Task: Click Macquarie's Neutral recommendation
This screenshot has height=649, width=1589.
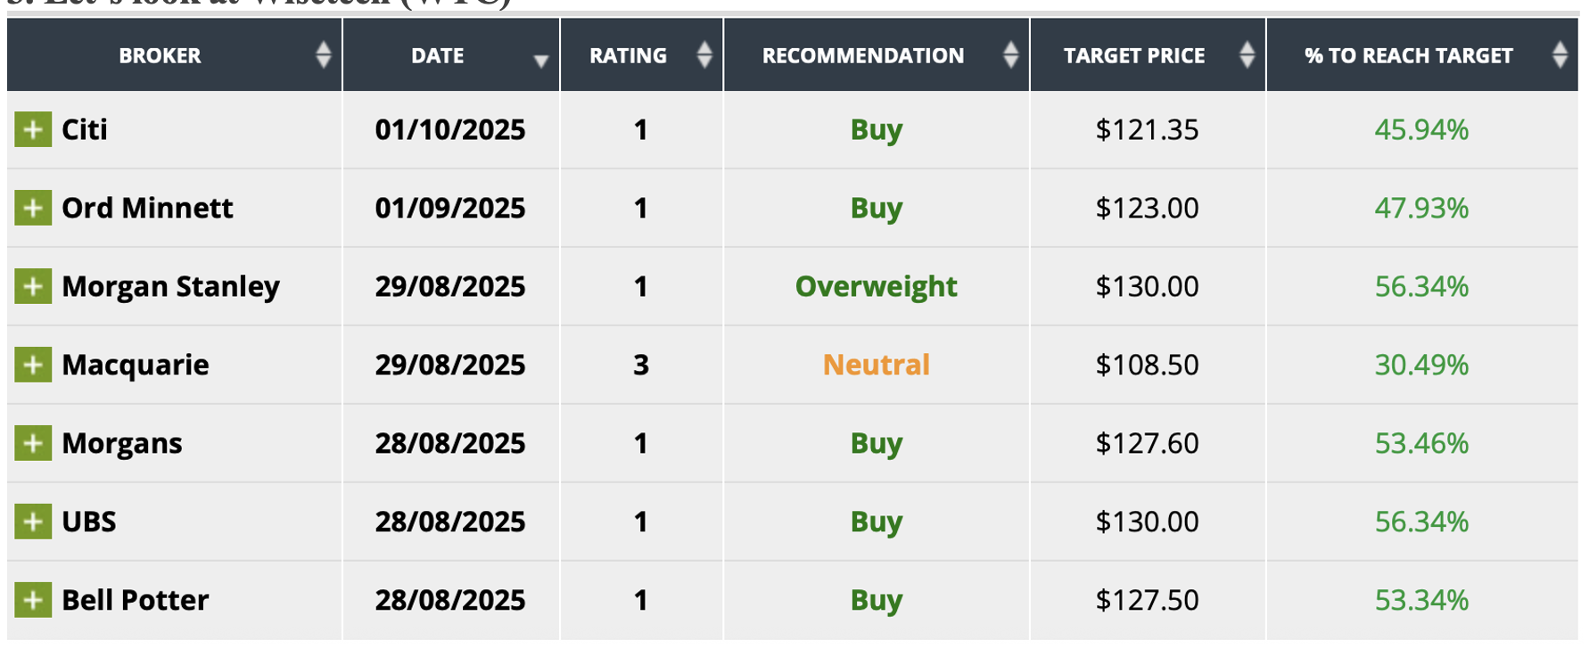Action: click(x=876, y=366)
